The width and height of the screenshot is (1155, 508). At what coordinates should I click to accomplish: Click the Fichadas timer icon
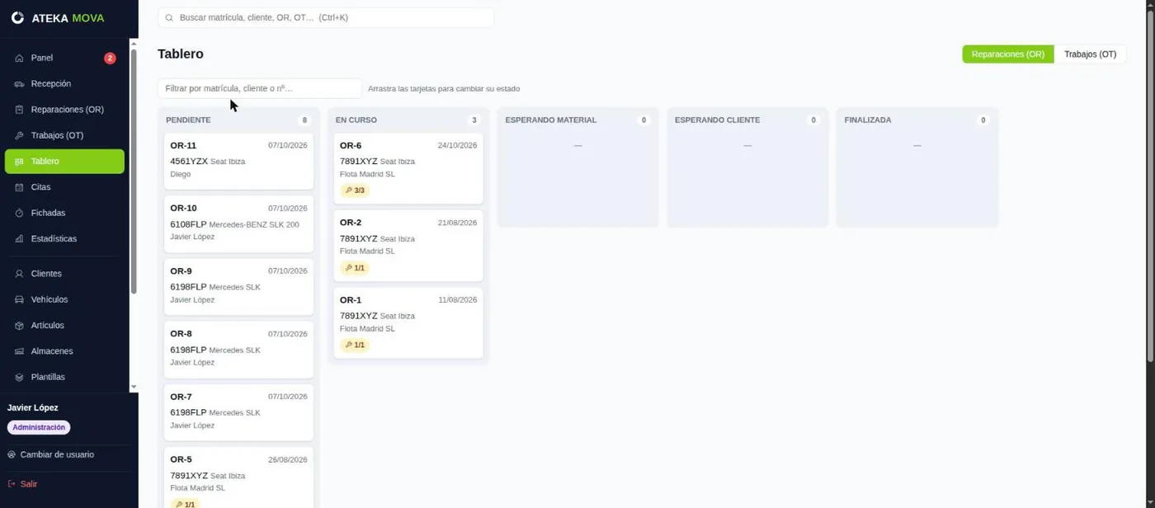tap(20, 213)
